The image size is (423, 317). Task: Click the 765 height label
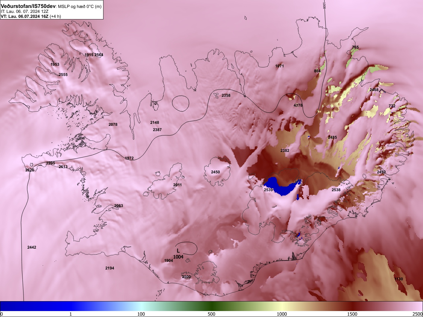pyautogui.click(x=355, y=47)
